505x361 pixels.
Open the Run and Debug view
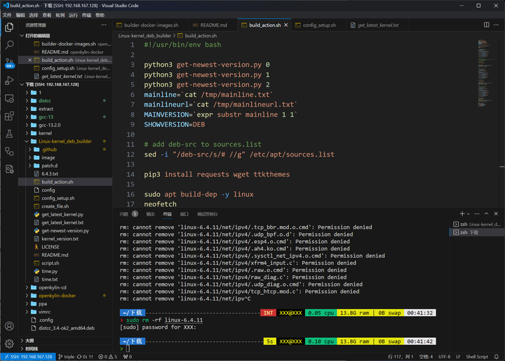[9, 81]
